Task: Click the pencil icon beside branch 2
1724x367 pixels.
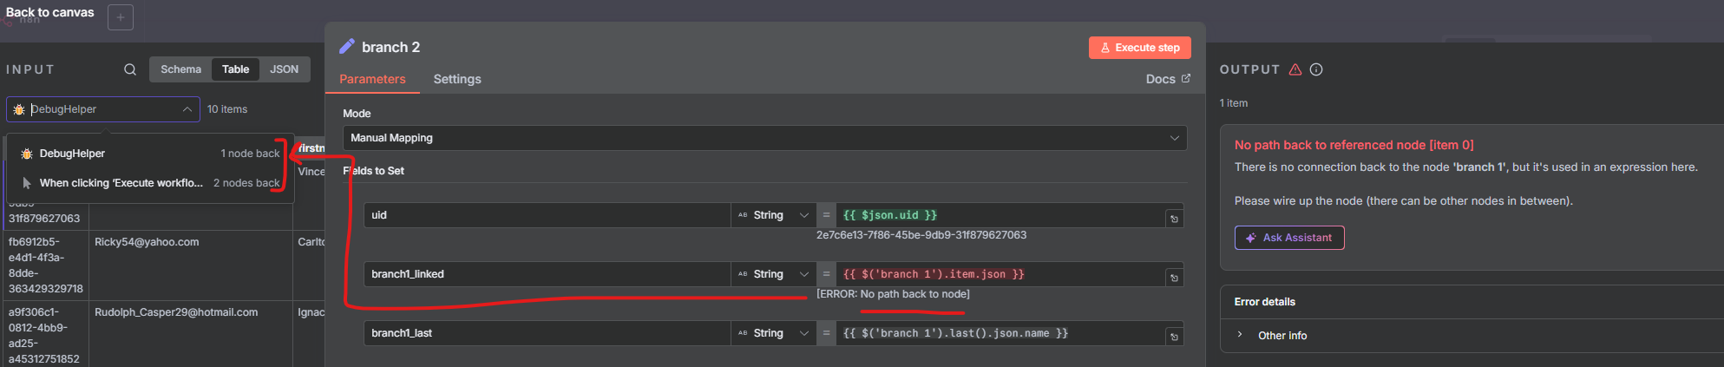Action: 347,47
